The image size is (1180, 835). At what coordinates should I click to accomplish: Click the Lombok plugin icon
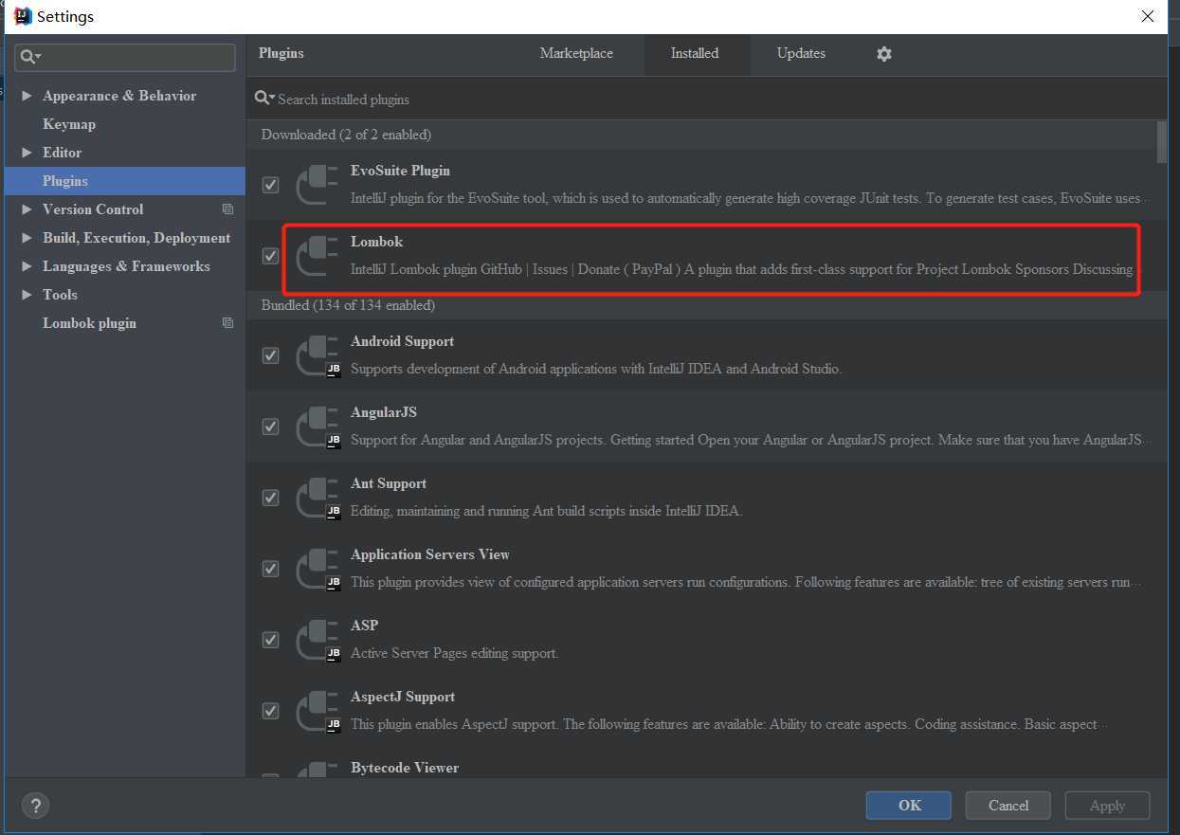pyautogui.click(x=317, y=256)
